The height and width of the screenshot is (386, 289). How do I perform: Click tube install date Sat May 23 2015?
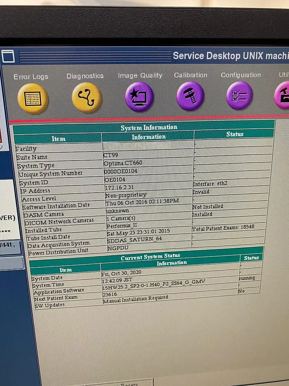click(x=138, y=232)
